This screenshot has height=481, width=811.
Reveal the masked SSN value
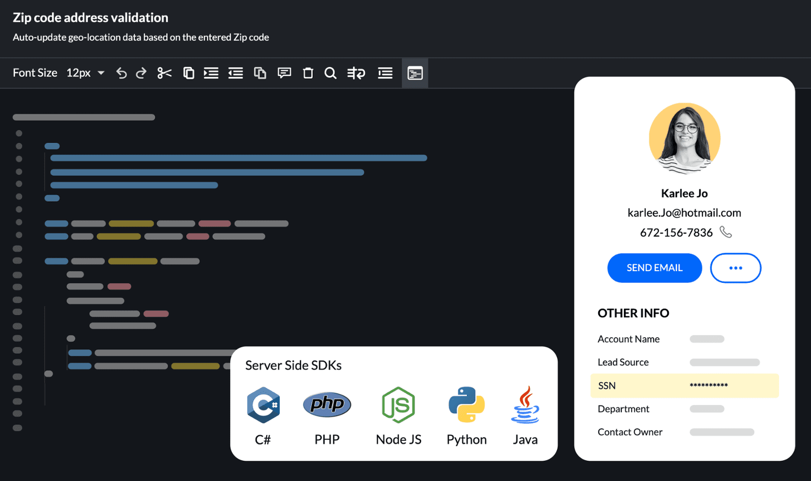pos(710,386)
